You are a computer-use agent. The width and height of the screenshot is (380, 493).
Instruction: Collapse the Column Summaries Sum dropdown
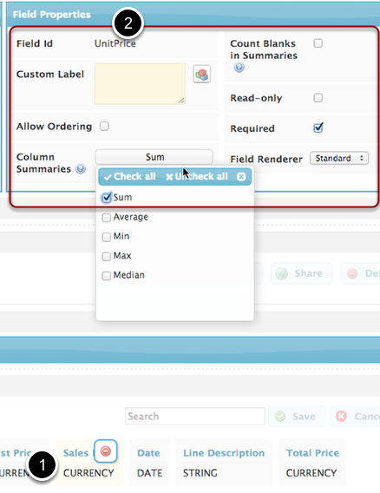[154, 157]
